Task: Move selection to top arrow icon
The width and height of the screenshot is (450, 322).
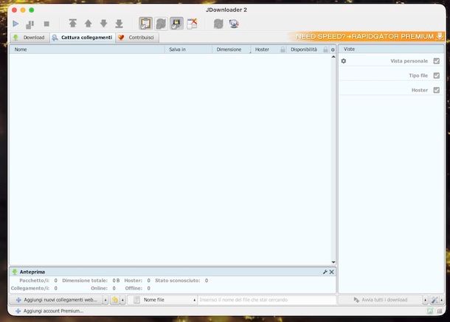Action: [x=73, y=24]
